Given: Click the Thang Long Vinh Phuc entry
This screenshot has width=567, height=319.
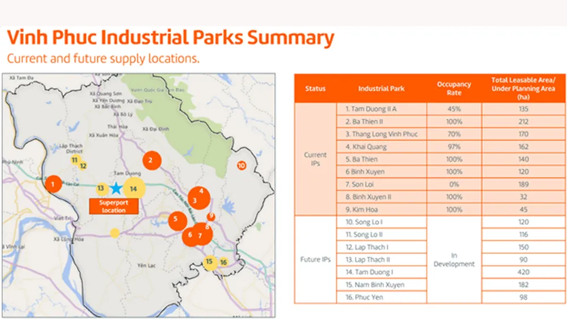Looking at the screenshot, I should [378, 134].
